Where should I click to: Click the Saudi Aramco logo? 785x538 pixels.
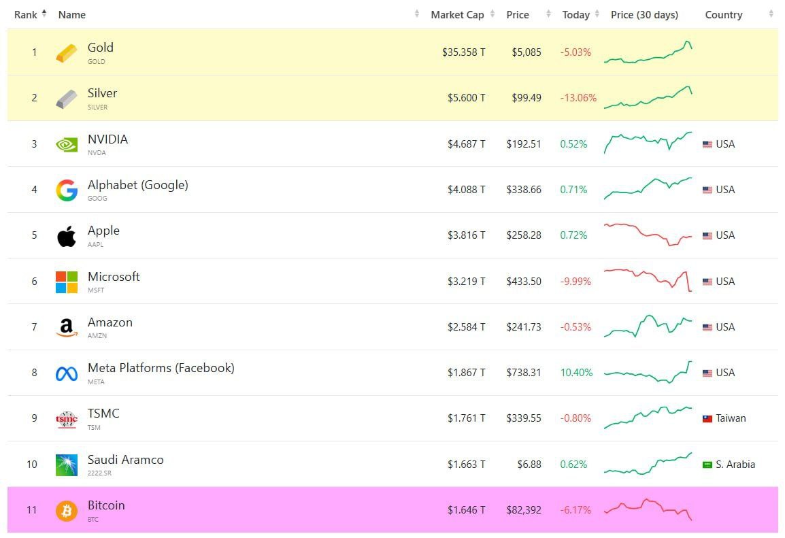66,464
